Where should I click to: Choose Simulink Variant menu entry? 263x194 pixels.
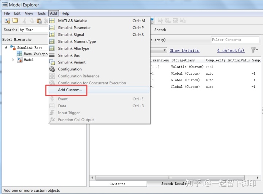tap(99, 62)
